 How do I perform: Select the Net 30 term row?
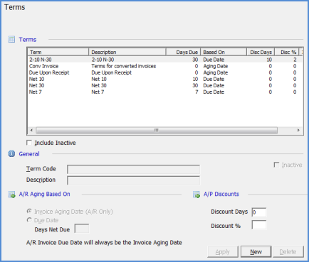pos(165,85)
